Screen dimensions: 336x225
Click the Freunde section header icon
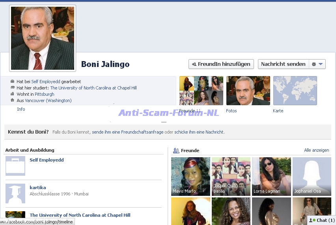(176, 151)
